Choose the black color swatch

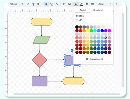77,27
